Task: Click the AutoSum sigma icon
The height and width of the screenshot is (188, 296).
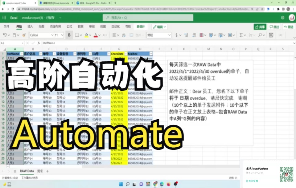Action: click(241, 35)
